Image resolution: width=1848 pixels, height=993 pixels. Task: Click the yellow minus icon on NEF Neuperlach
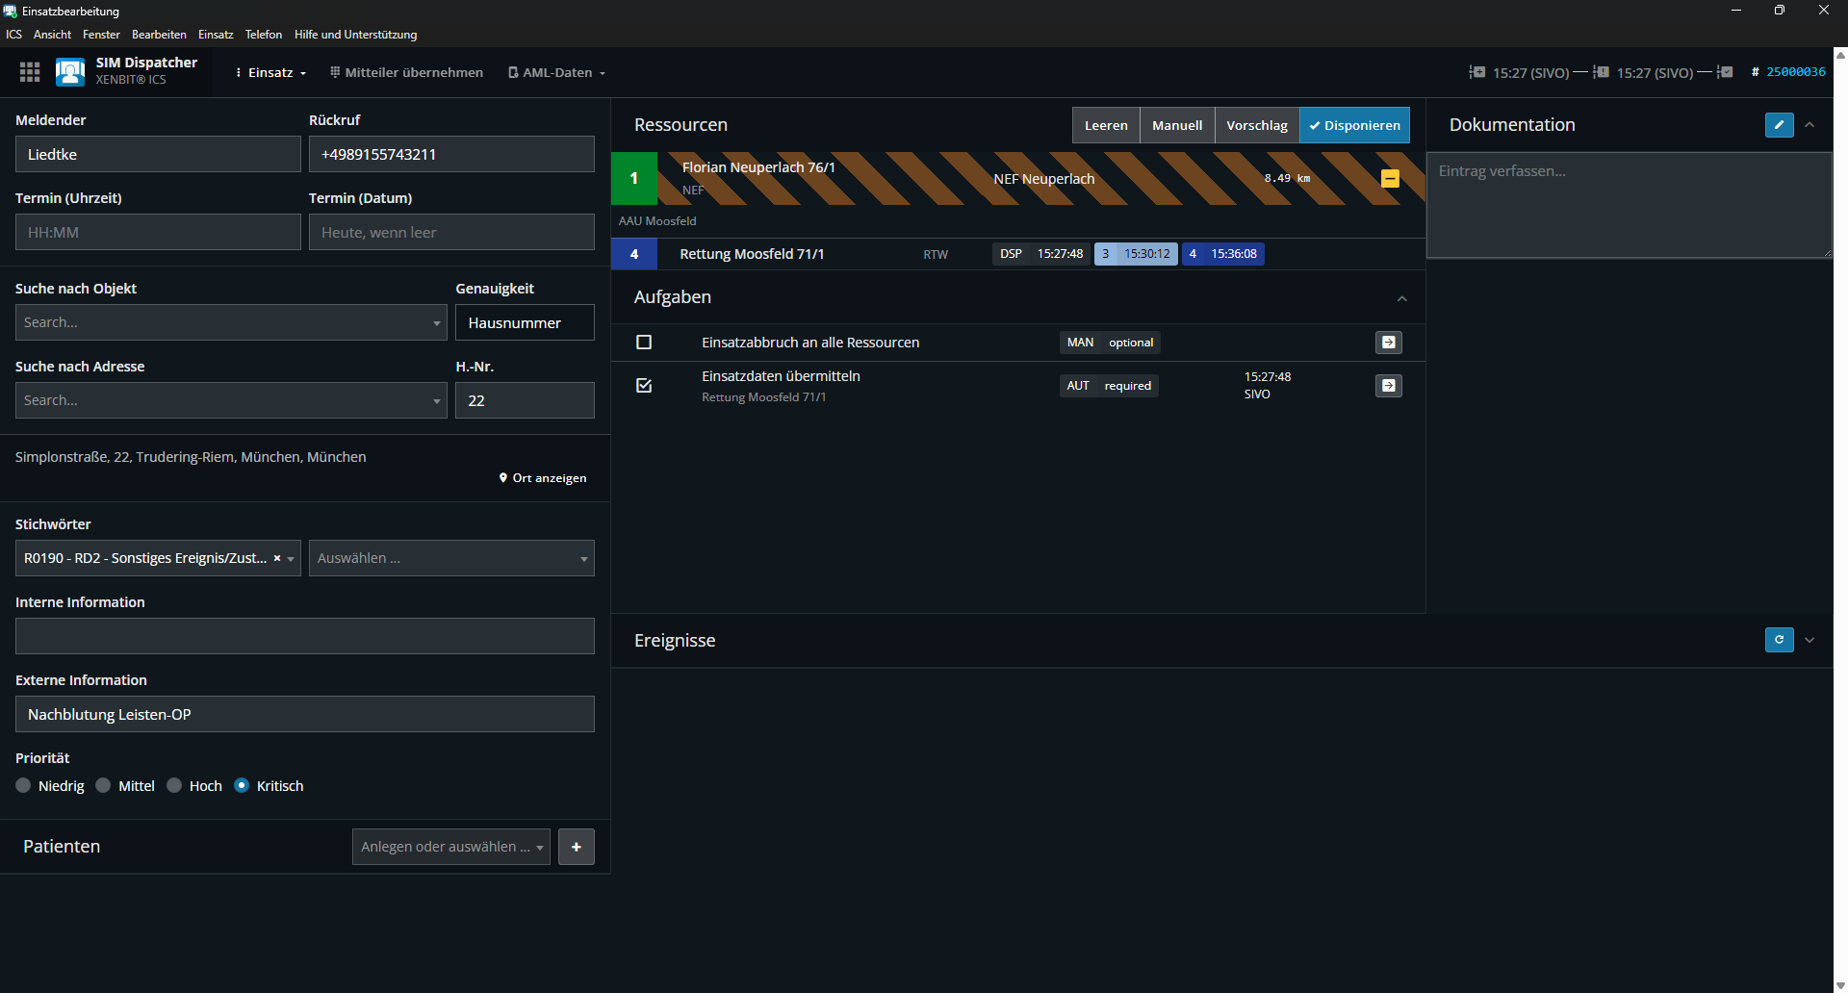click(1390, 179)
